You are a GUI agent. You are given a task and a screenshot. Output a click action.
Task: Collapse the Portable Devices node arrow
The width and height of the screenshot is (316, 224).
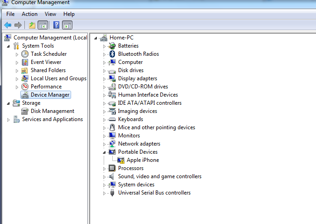(104, 152)
